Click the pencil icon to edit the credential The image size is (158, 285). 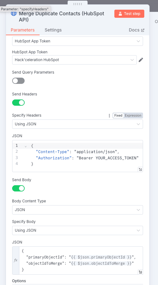(x=141, y=60)
